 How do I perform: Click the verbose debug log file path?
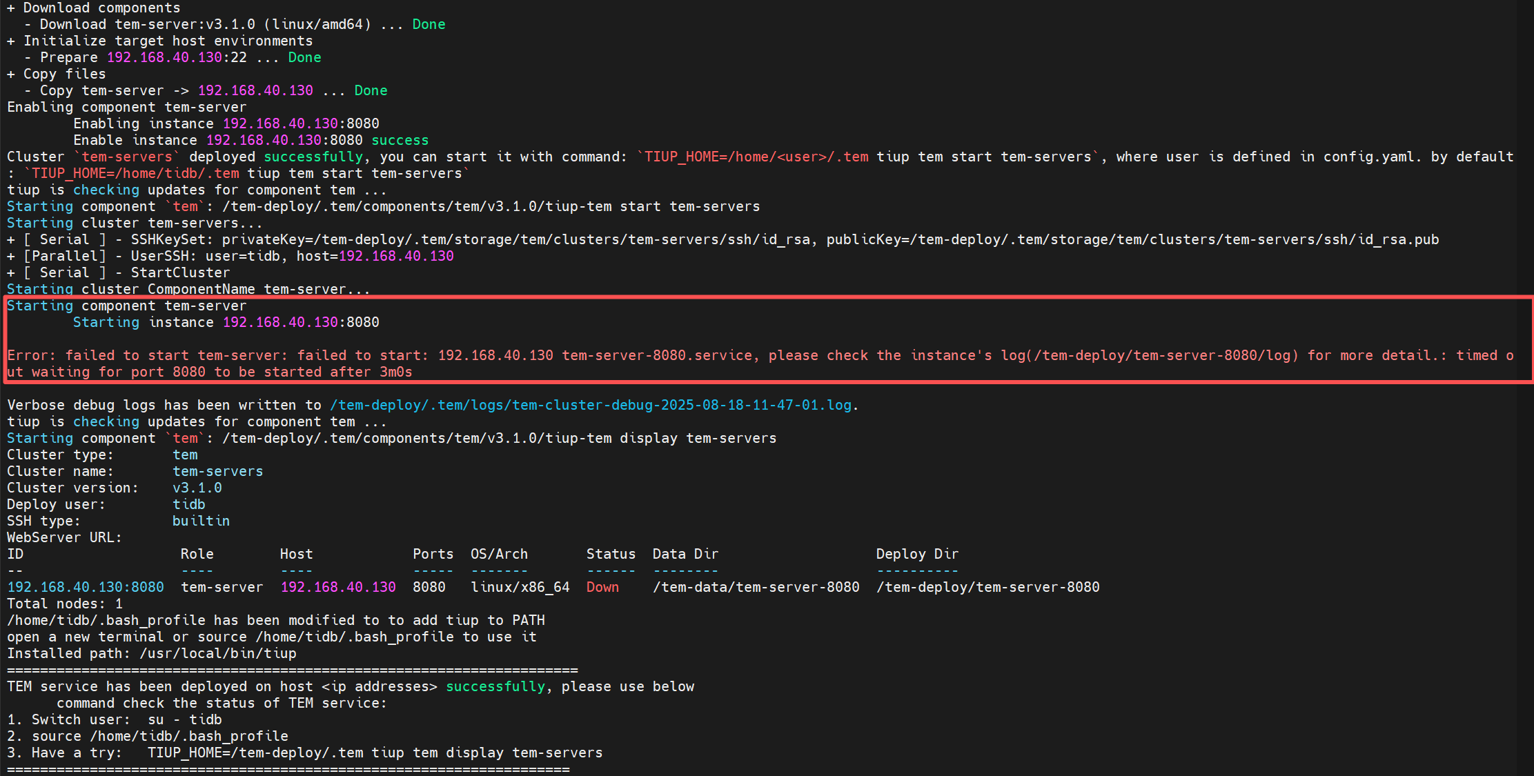(591, 405)
